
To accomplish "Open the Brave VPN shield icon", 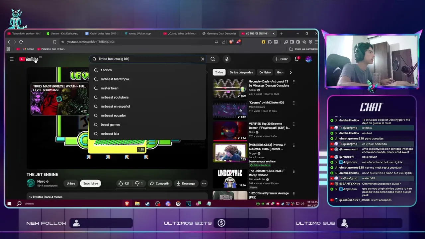I will pyautogui.click(x=310, y=42).
